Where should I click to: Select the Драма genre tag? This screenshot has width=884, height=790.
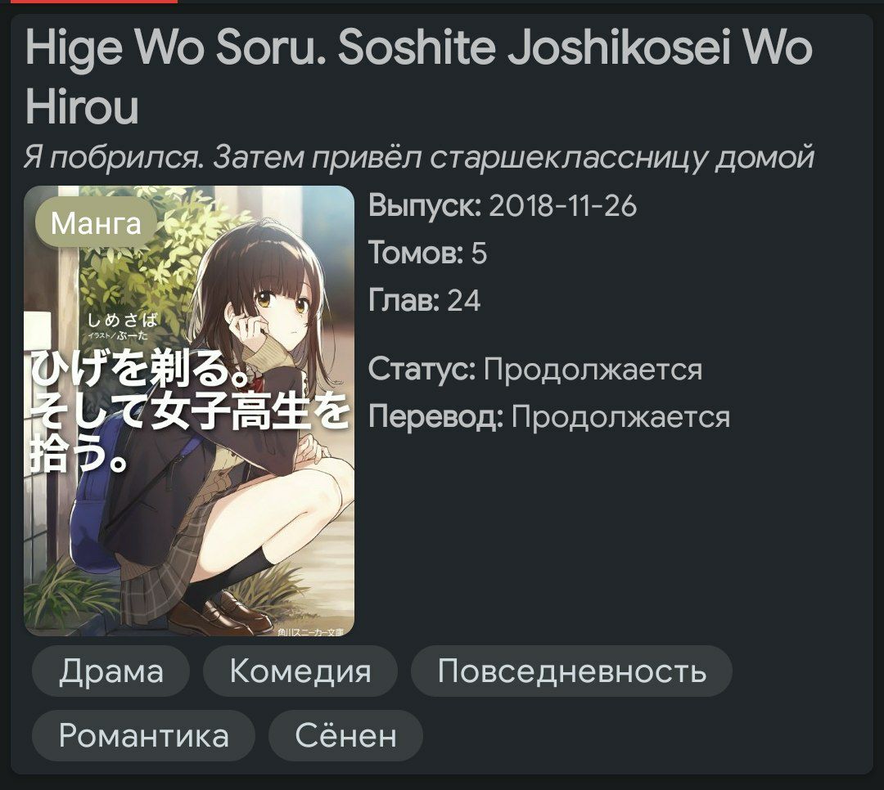pos(111,671)
